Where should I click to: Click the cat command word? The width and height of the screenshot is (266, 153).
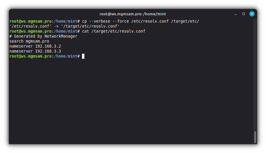86,31
